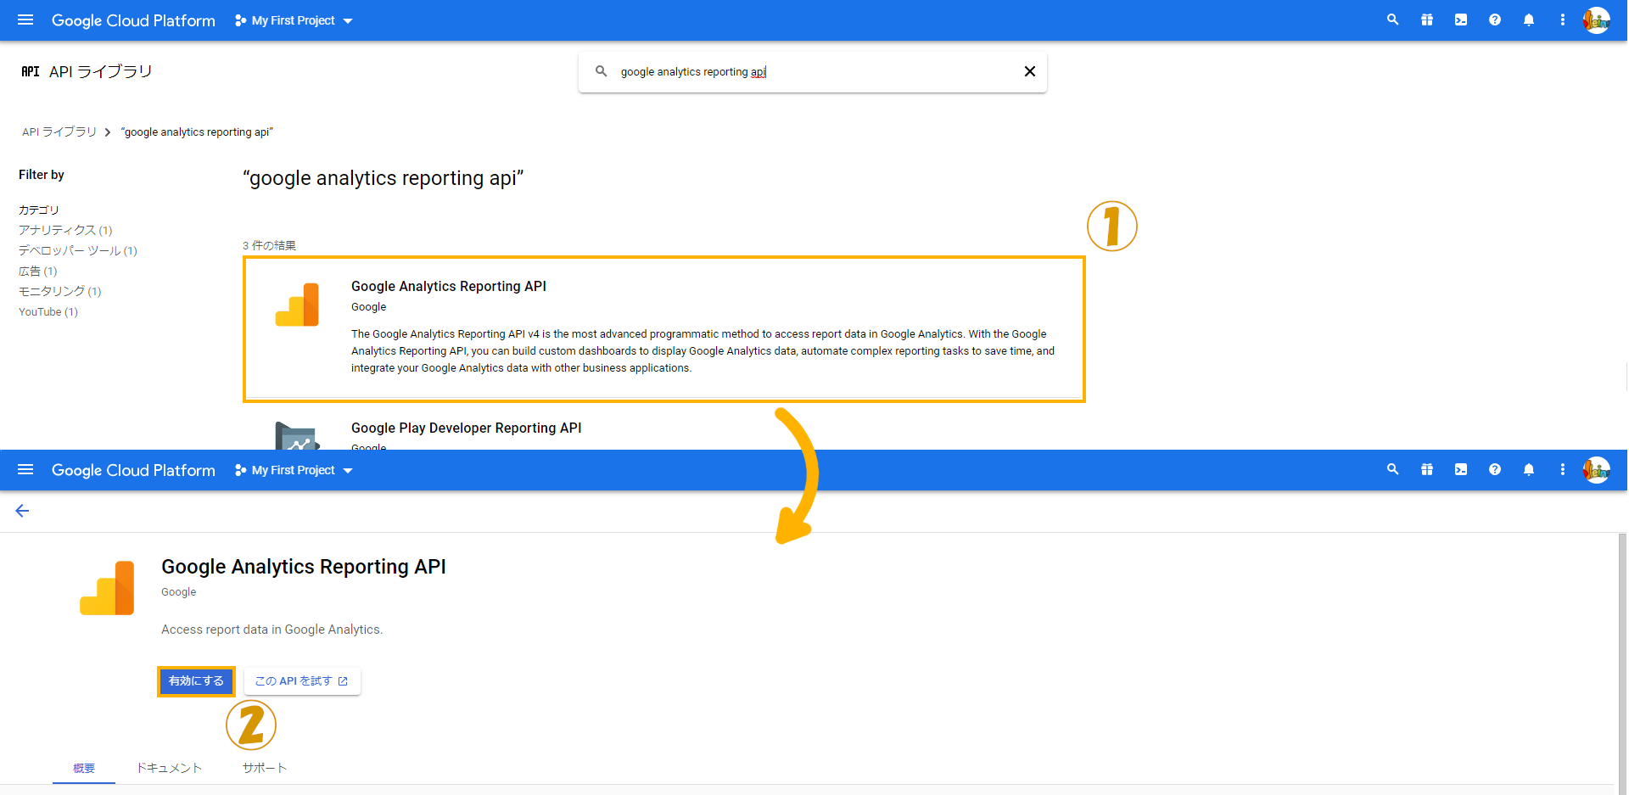Open the free trial gift icon
Screen dimensions: 1629x795
(1426, 20)
